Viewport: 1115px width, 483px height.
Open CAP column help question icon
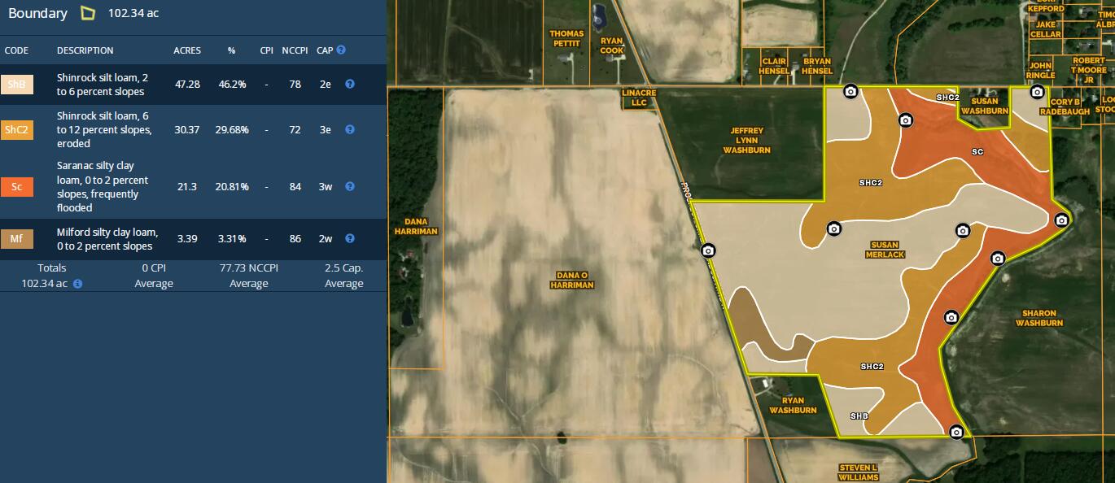coord(341,50)
